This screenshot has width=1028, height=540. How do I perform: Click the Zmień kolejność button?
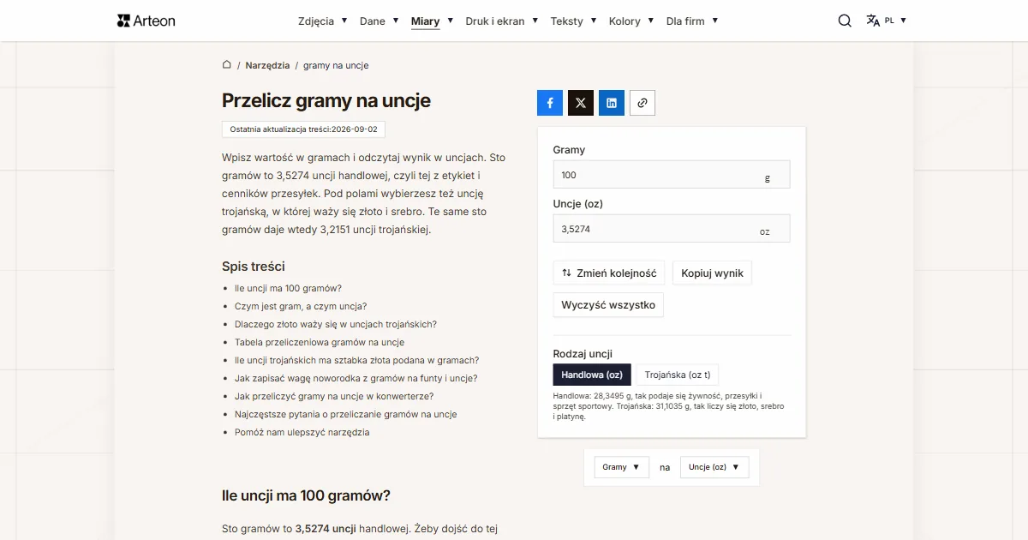[609, 273]
